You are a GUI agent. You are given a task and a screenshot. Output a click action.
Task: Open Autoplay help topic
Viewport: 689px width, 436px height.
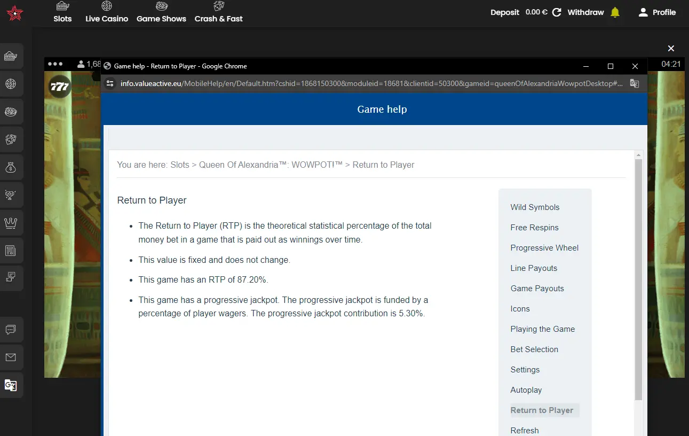526,390
